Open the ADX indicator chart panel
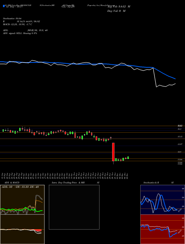The width and height of the screenshot is (185, 244). tap(22, 200)
